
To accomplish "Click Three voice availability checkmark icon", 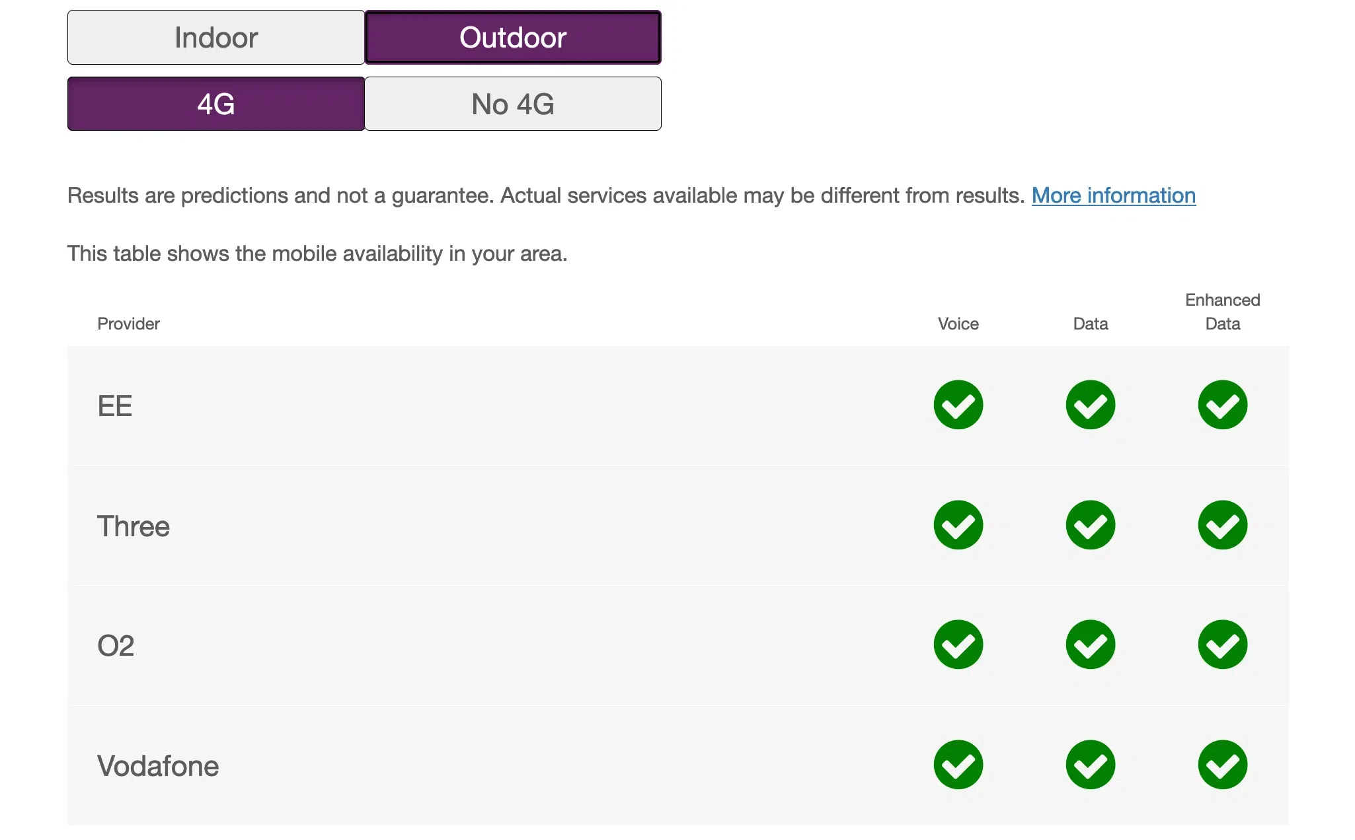I will pos(958,525).
